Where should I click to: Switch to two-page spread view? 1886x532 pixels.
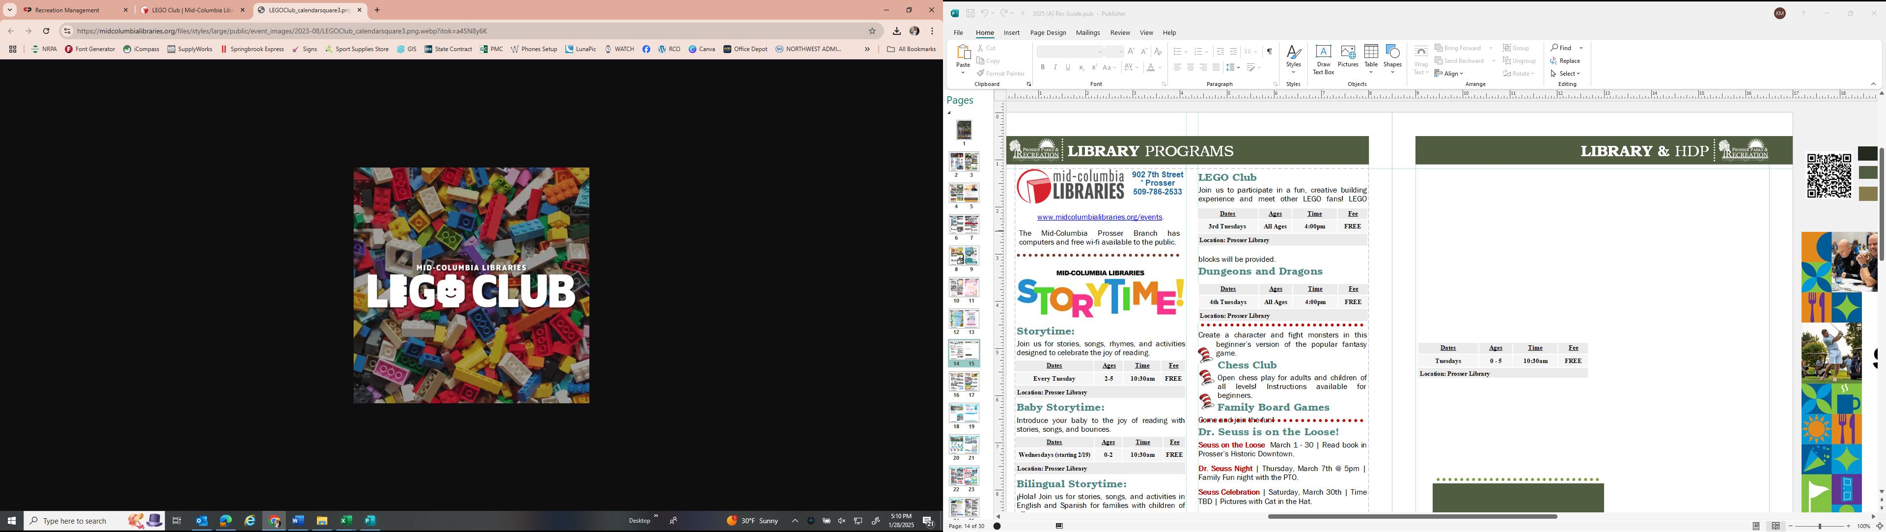pyautogui.click(x=1775, y=526)
